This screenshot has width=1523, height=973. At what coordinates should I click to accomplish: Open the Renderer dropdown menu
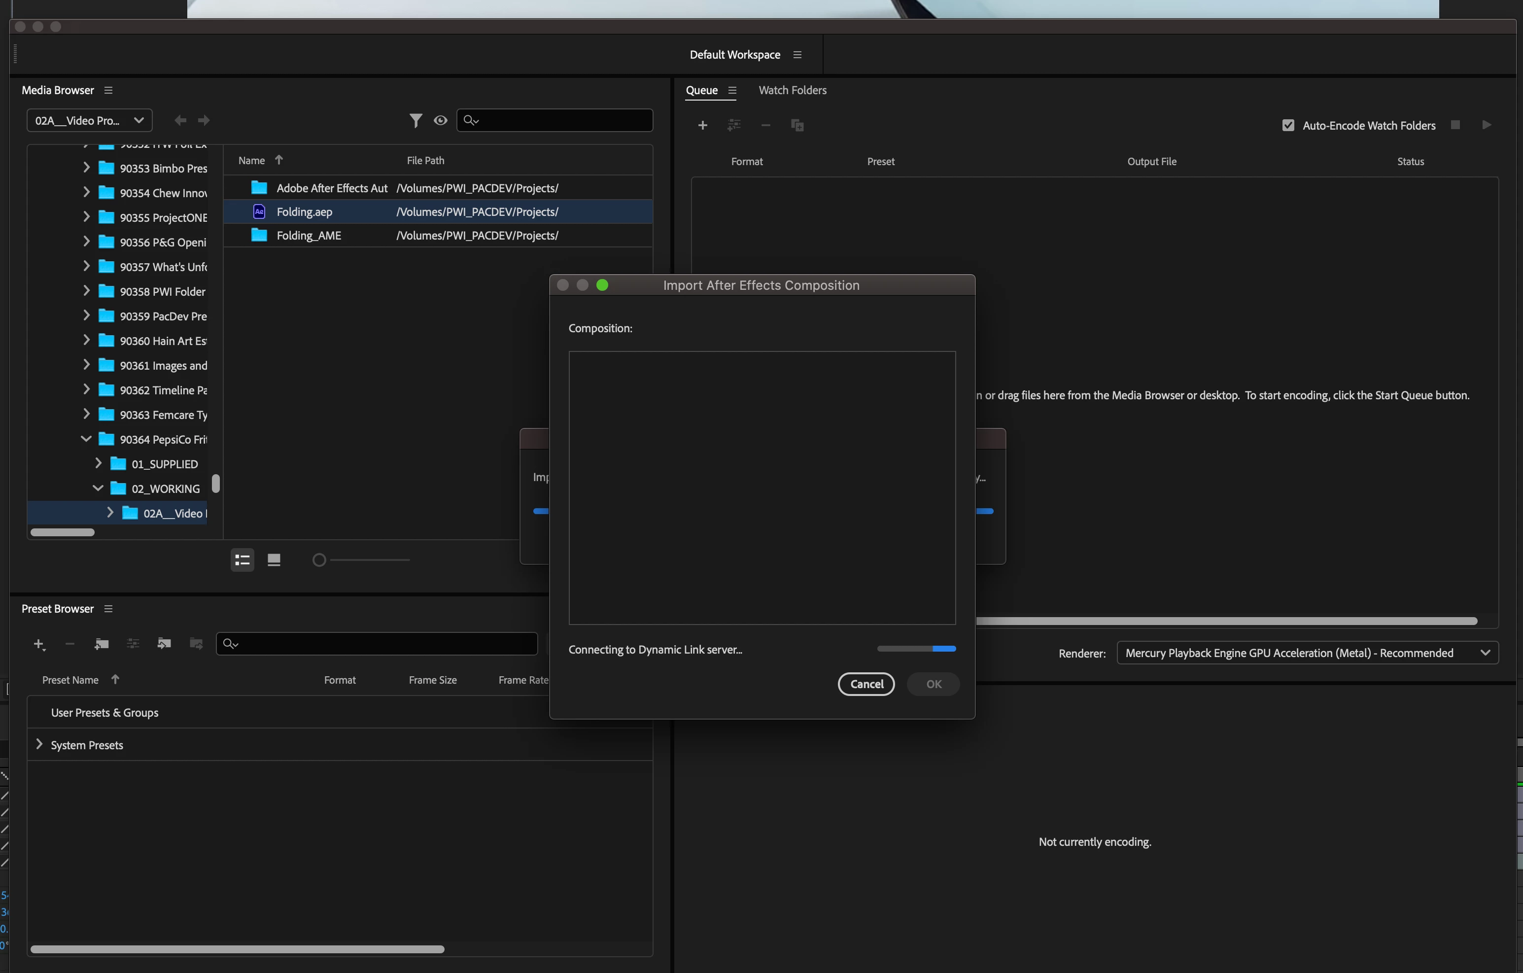tap(1307, 653)
